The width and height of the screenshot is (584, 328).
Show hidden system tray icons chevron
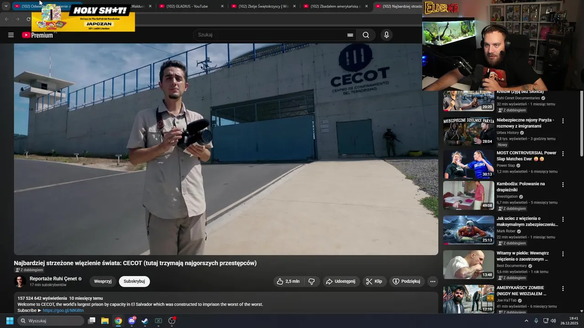point(526,321)
